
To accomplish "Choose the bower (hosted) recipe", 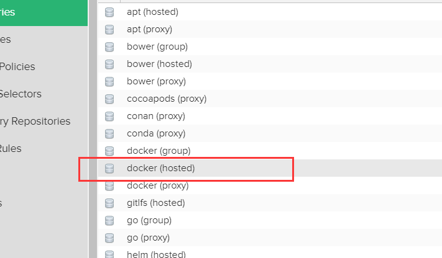I will [x=159, y=64].
